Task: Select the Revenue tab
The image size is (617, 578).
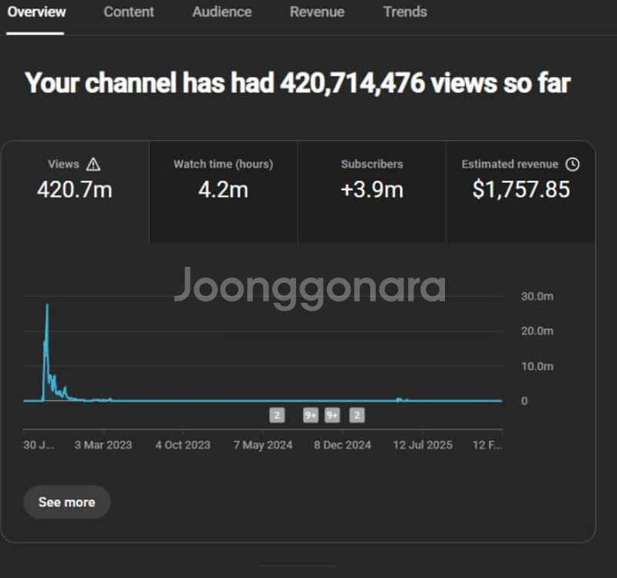Action: (317, 12)
